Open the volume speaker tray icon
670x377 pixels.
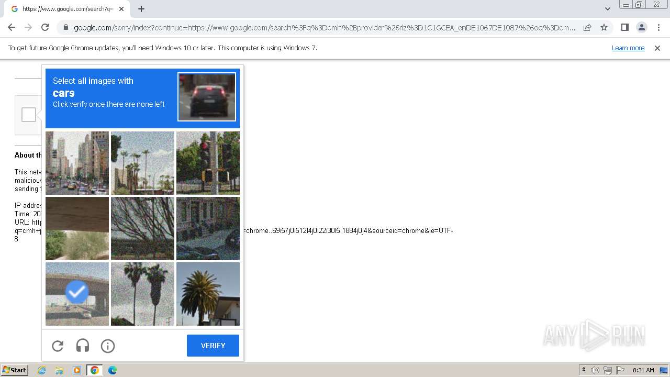595,370
